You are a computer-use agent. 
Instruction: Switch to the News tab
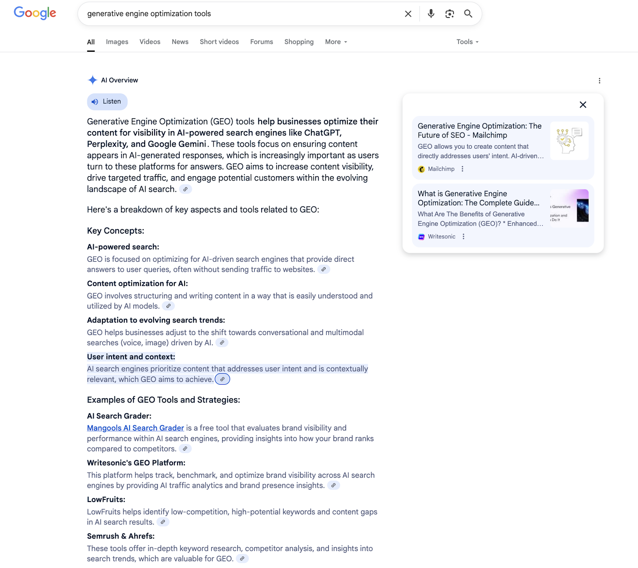coord(180,42)
